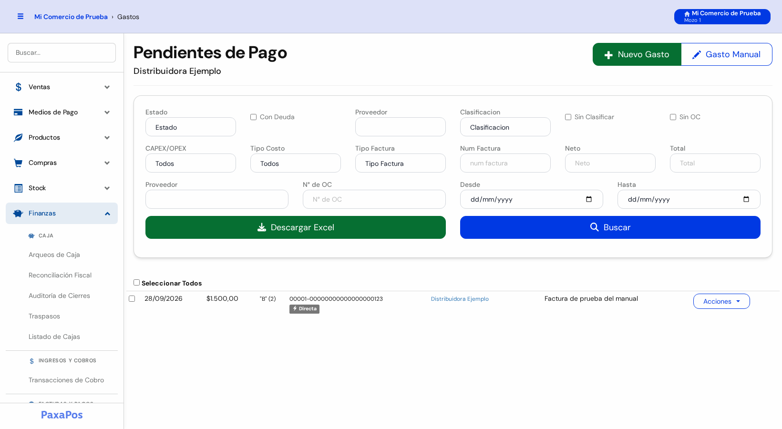
Task: Focus the Num Factura input field
Action: [505, 163]
